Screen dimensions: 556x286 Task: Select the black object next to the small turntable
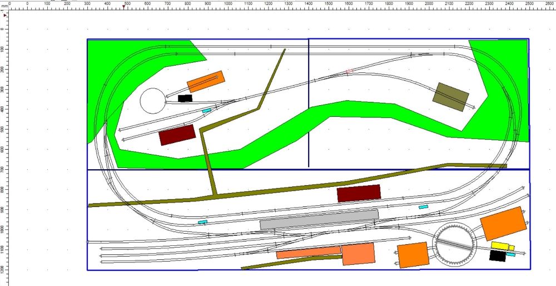point(185,98)
